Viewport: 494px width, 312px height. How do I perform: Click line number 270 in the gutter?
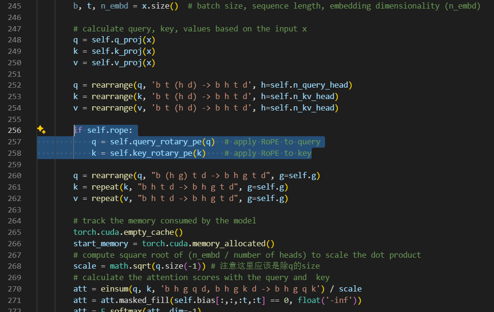pos(14,289)
